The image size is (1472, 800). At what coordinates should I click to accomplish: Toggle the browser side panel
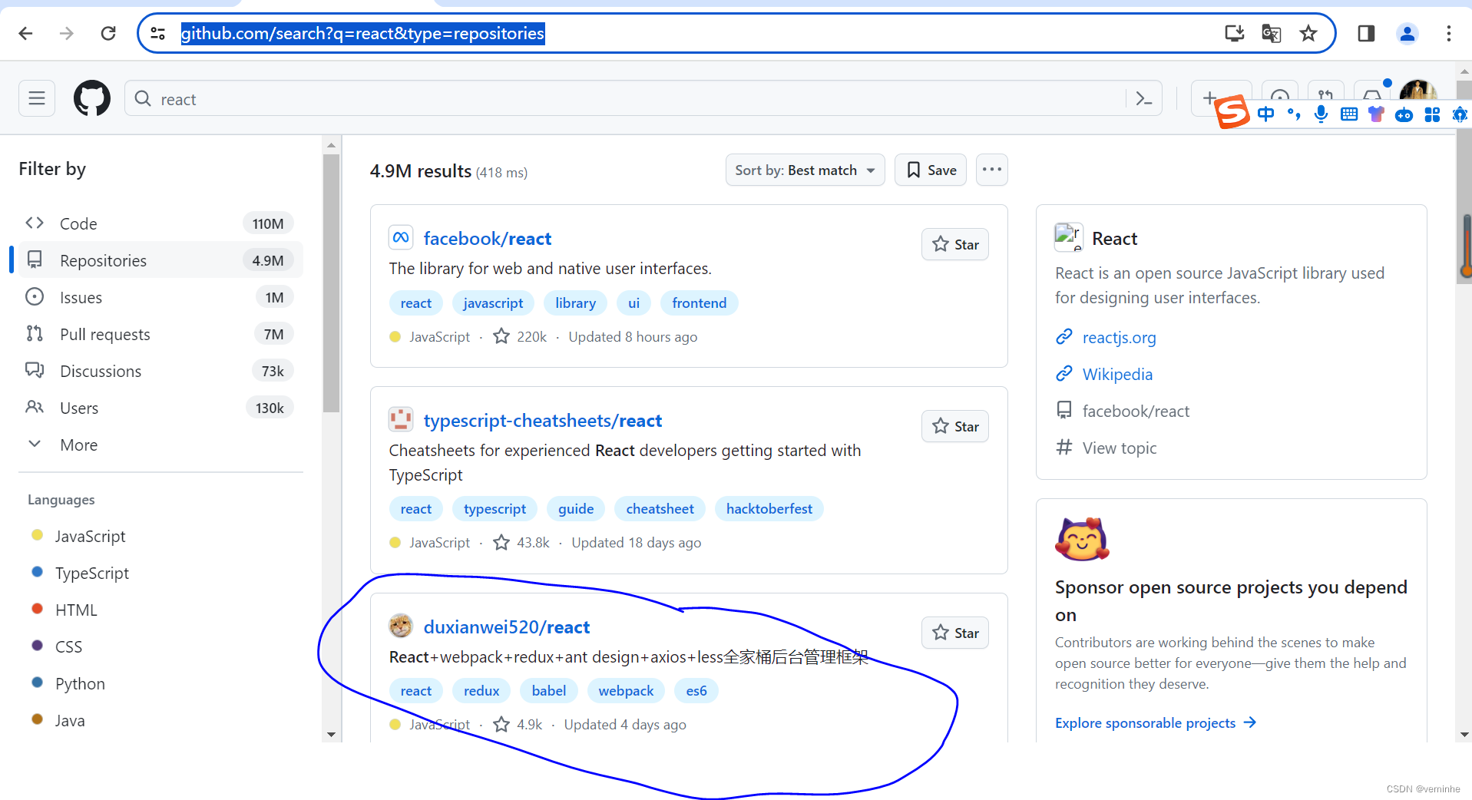(x=1366, y=33)
